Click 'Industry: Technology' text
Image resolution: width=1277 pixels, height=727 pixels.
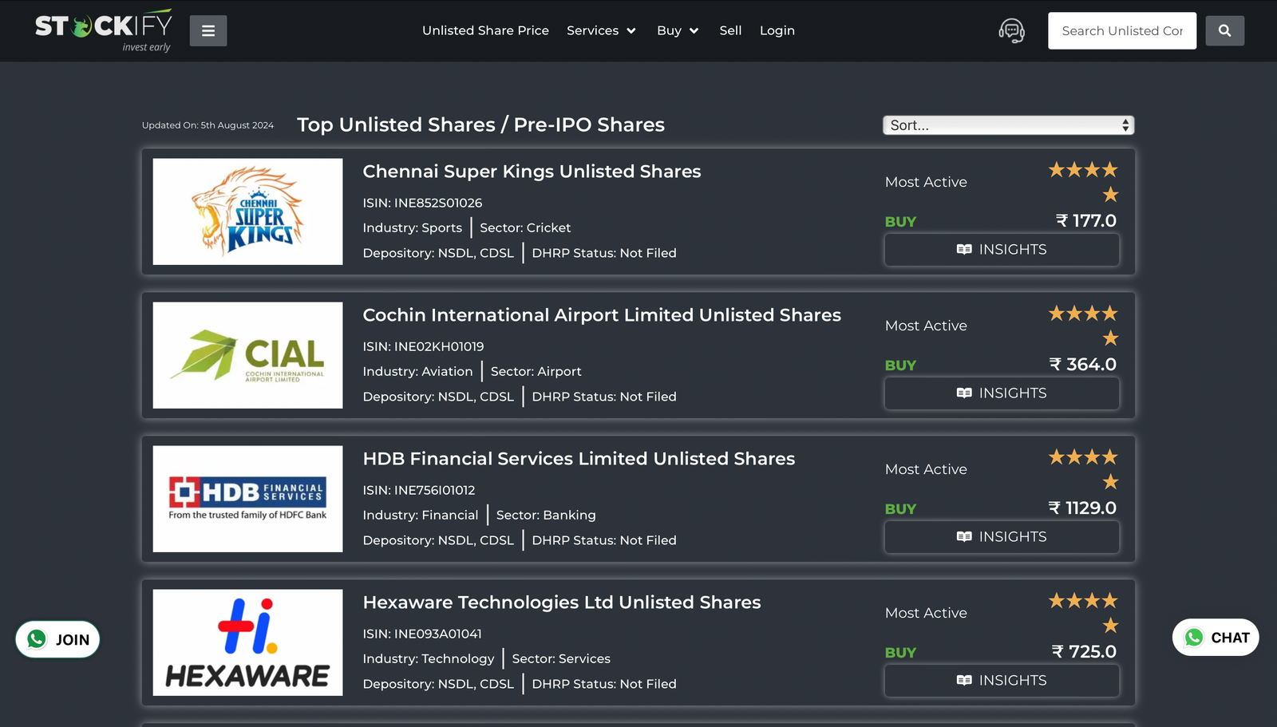[x=429, y=659]
